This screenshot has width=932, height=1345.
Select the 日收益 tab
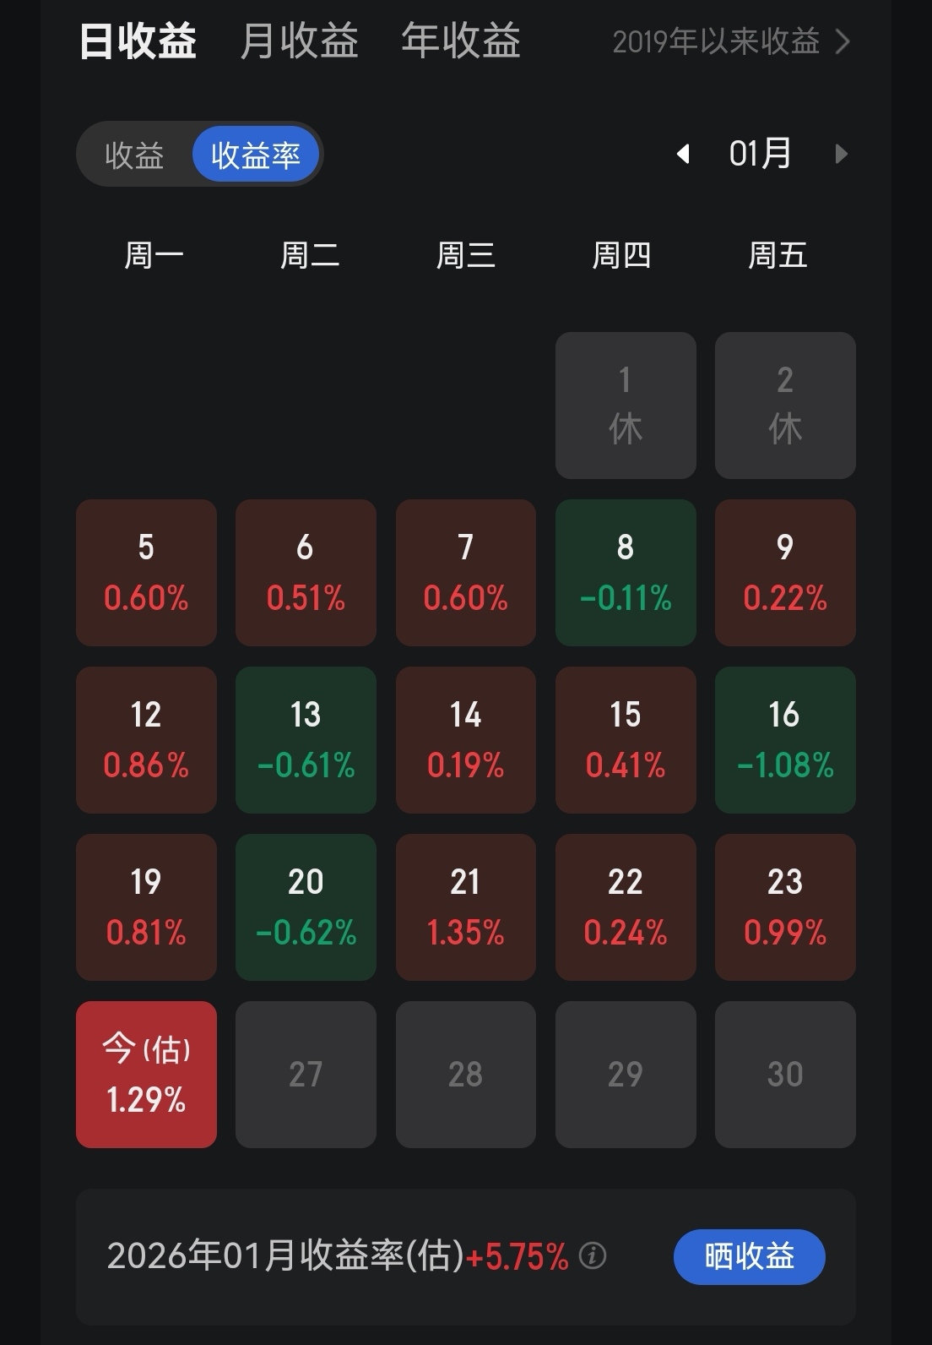(138, 41)
